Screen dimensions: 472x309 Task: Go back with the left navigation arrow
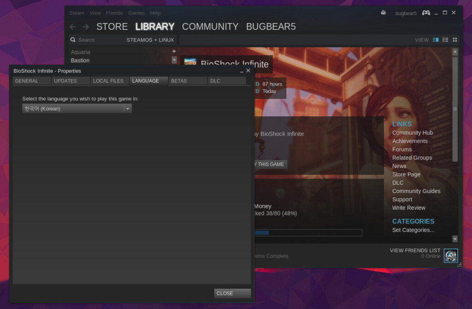click(72, 27)
